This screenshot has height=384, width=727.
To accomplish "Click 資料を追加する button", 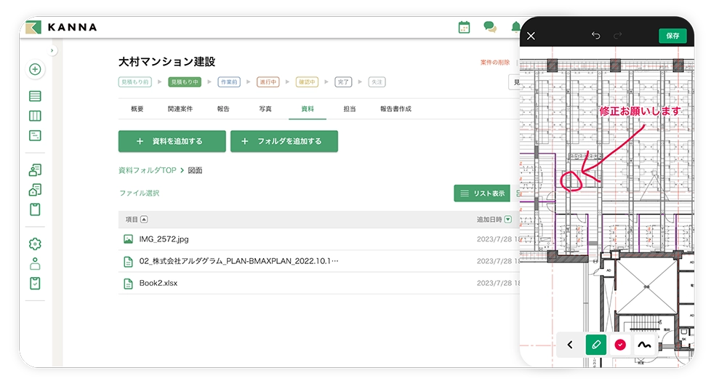I will (172, 141).
